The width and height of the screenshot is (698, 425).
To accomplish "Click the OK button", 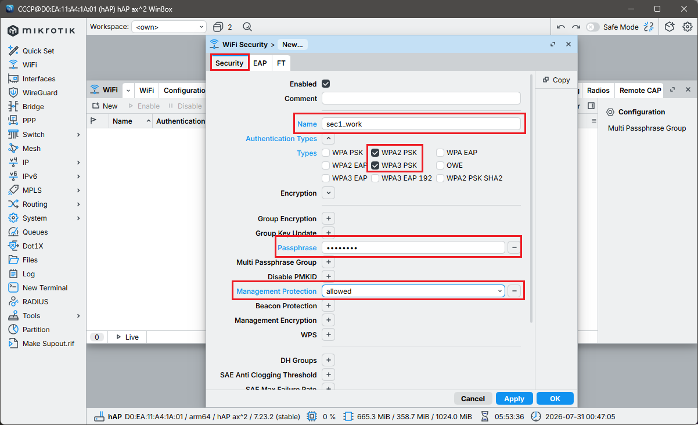I will pyautogui.click(x=555, y=398).
